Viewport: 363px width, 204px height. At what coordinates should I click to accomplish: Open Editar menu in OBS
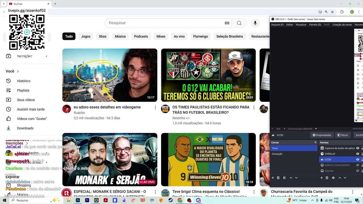(290, 25)
